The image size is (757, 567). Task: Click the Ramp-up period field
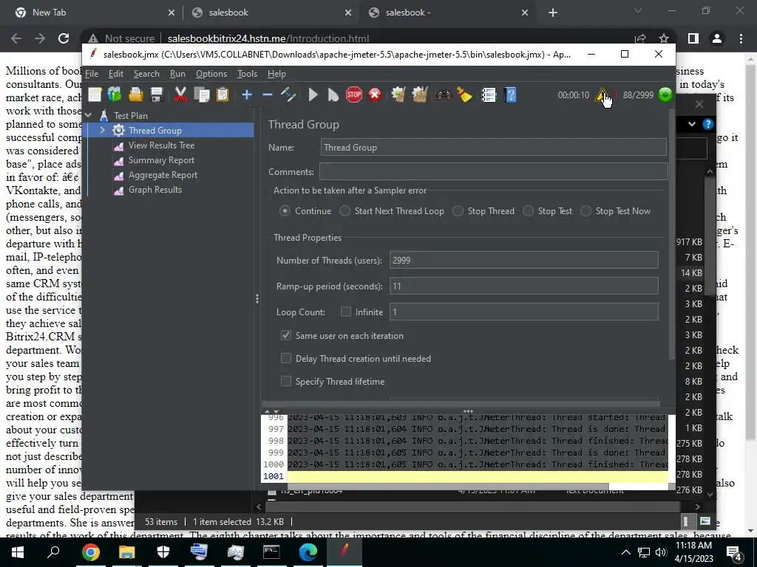tap(524, 286)
